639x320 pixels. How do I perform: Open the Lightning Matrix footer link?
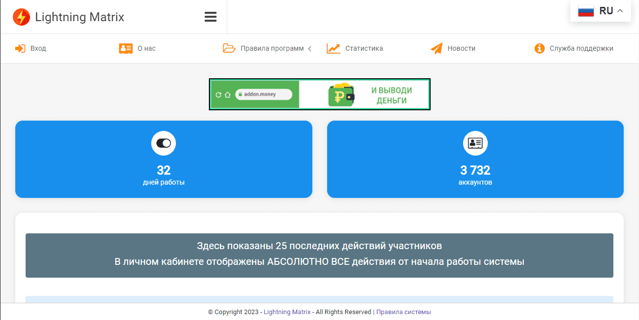coord(287,312)
